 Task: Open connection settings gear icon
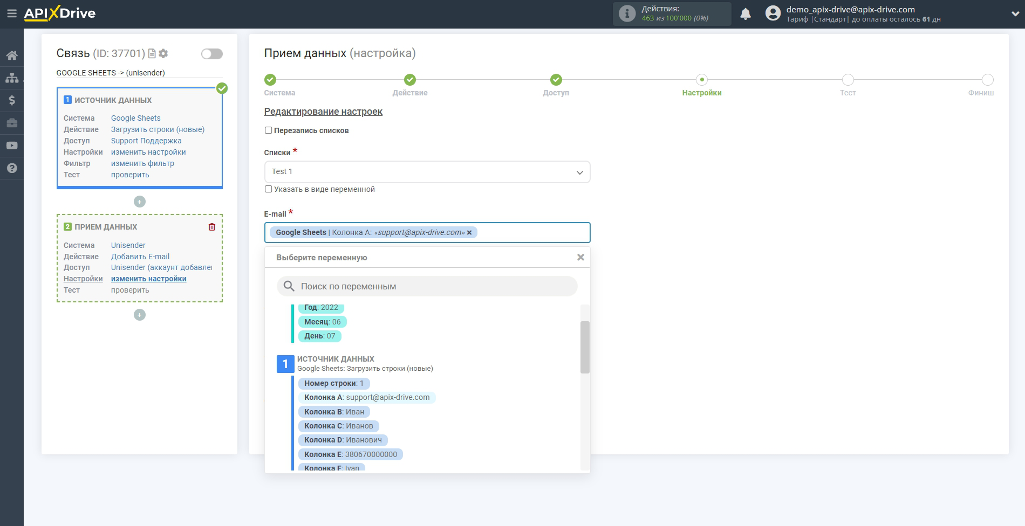click(x=163, y=53)
